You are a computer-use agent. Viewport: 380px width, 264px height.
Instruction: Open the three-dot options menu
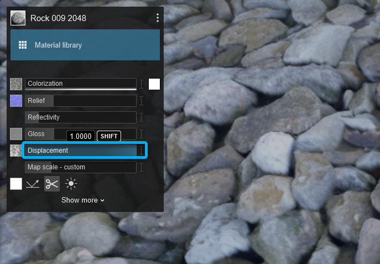tap(158, 18)
